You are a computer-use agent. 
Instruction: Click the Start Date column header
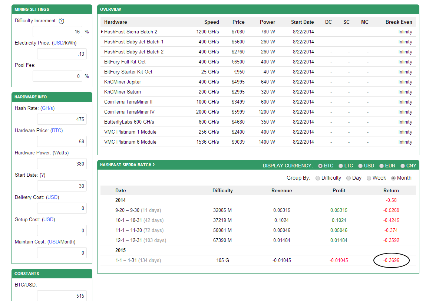(x=303, y=22)
